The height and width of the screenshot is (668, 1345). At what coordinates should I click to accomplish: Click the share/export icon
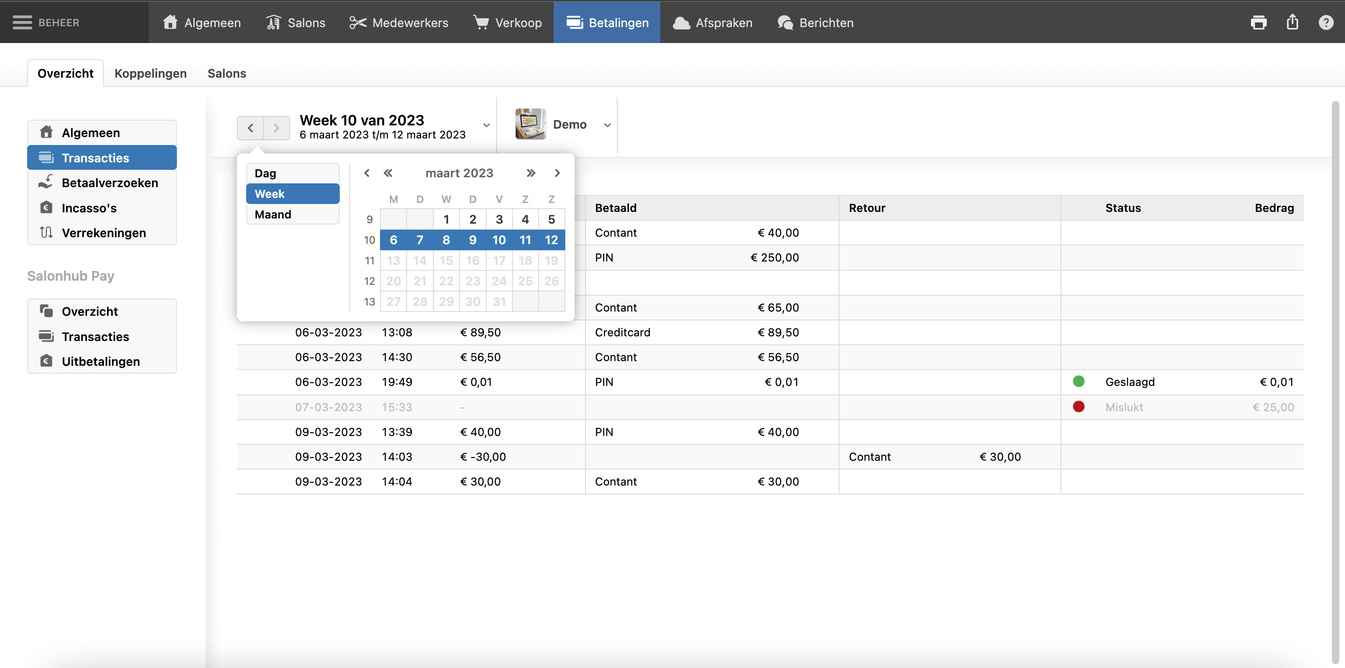[1292, 22]
